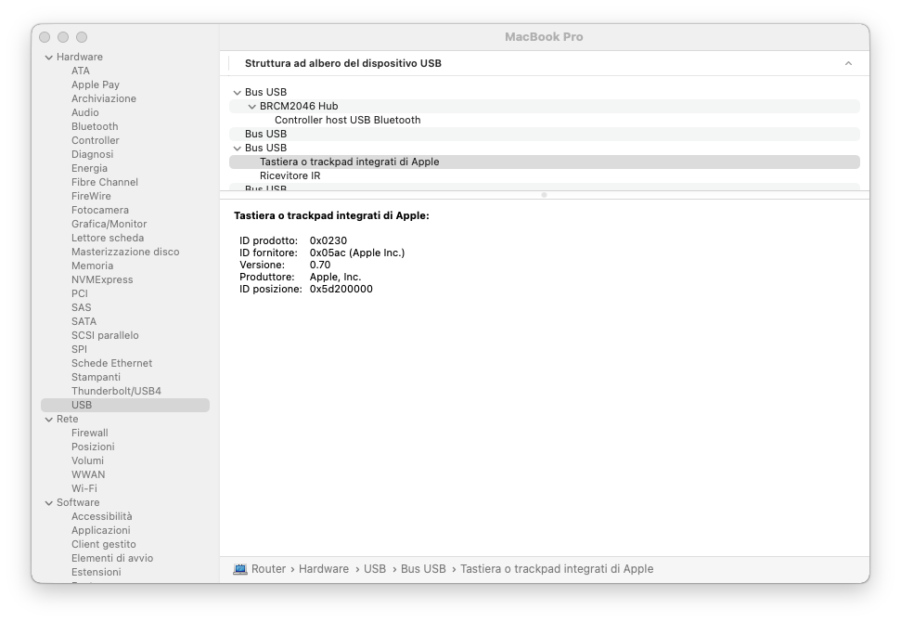Select Thunderbolt/USB4 entry
Screen dimensions: 901x622
(116, 391)
